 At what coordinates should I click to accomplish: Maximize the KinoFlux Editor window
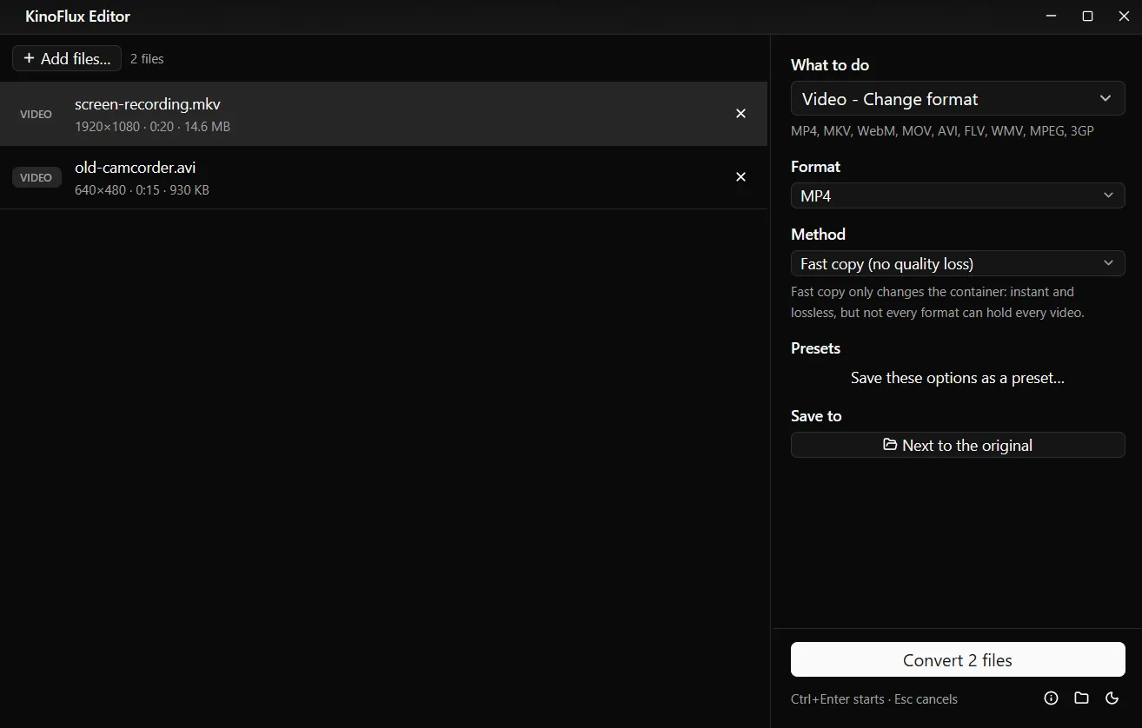1087,17
